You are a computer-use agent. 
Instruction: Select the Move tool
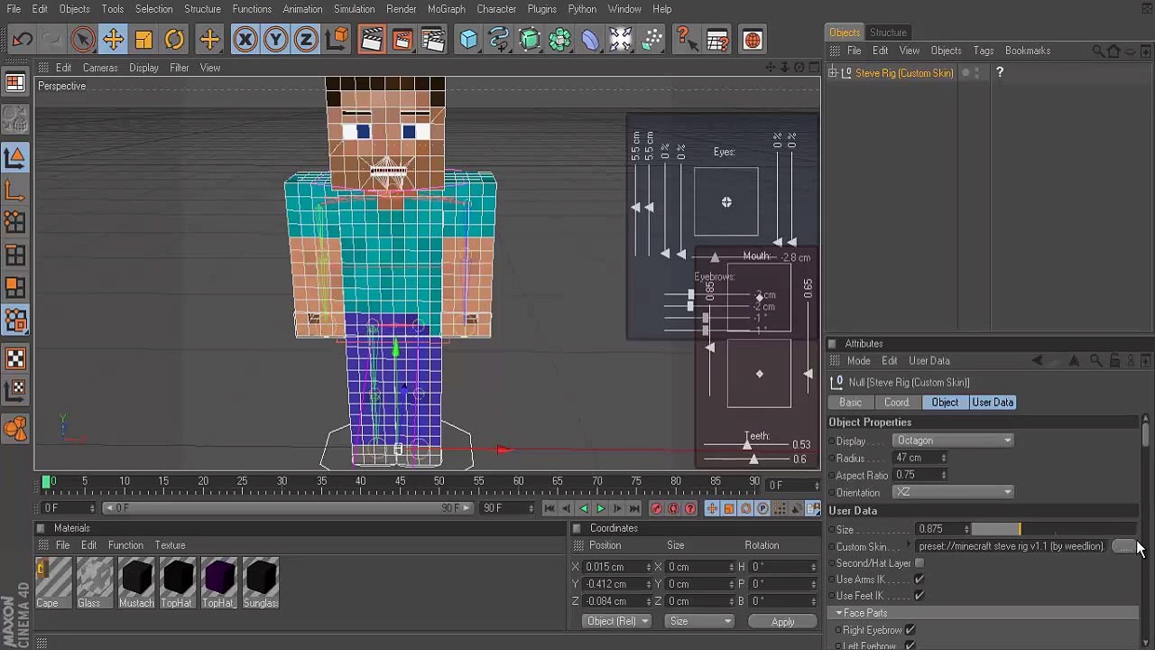[114, 40]
